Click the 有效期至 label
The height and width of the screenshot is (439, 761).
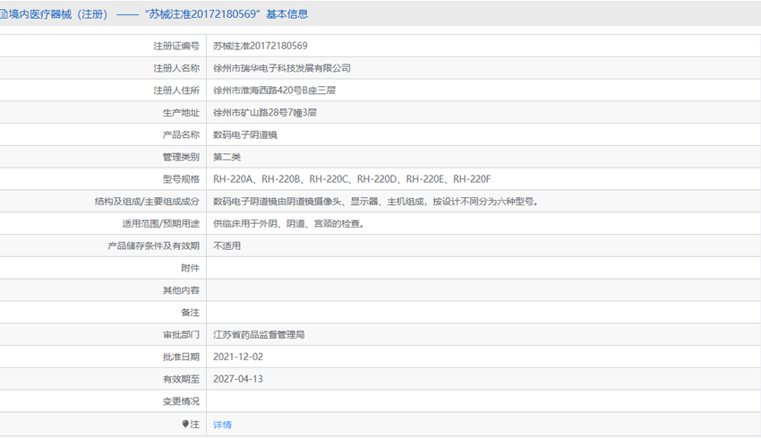tap(181, 379)
